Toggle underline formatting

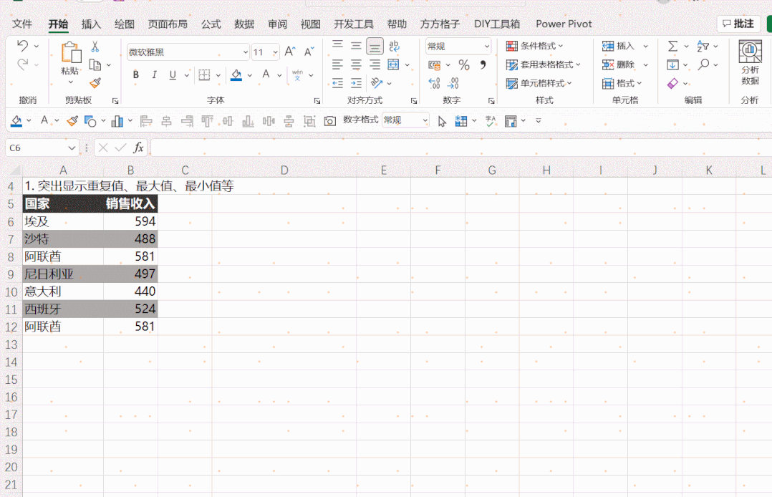(173, 75)
